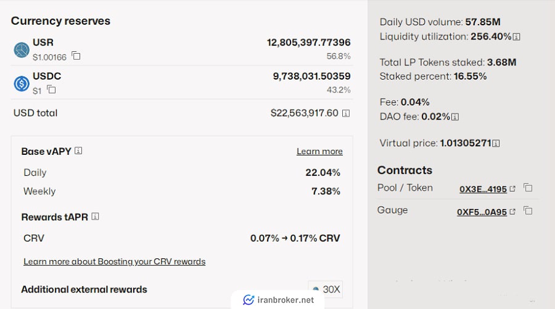The height and width of the screenshot is (309, 555).
Task: Click the USR token logo
Action: click(x=22, y=50)
